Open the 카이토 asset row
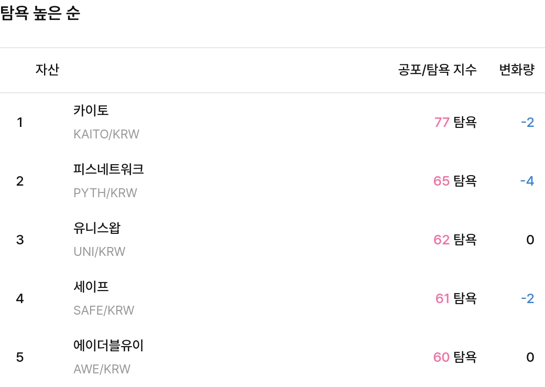The image size is (545, 387). coord(272,122)
